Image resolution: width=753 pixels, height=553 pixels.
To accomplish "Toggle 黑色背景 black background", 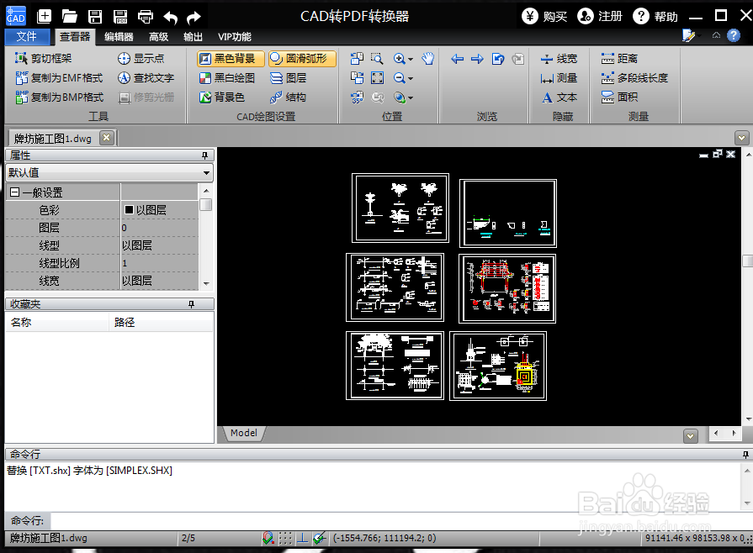I will [231, 59].
